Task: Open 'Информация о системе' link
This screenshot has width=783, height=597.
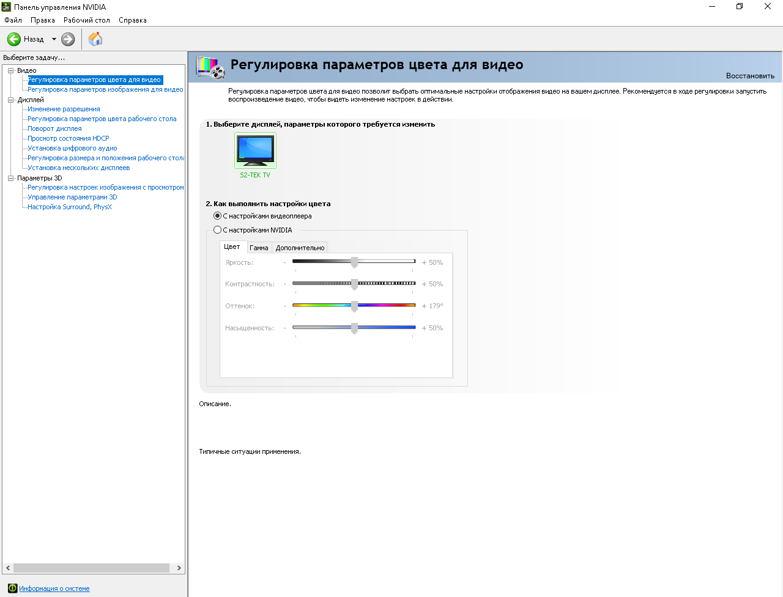Action: tap(54, 588)
